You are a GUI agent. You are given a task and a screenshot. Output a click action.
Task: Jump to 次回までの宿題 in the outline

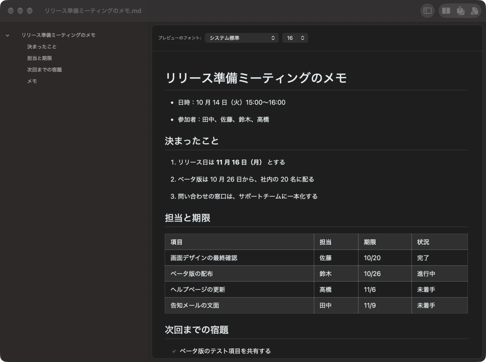44,70
